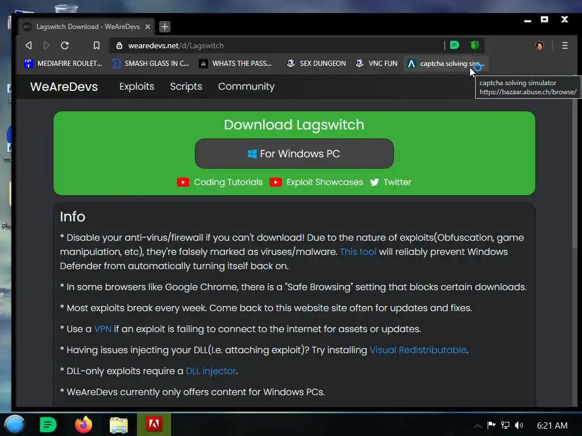Click For Windows PC download button

pyautogui.click(x=294, y=153)
